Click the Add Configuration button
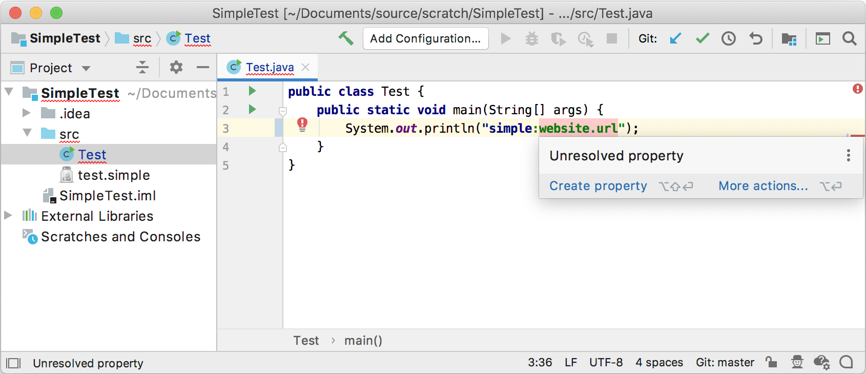 [x=425, y=38]
